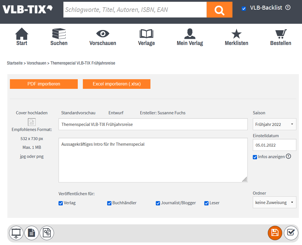Screen dimensions: 302x245
Task: Click the search field for Schlagworte, Titel, Autoren
Action: pos(135,10)
